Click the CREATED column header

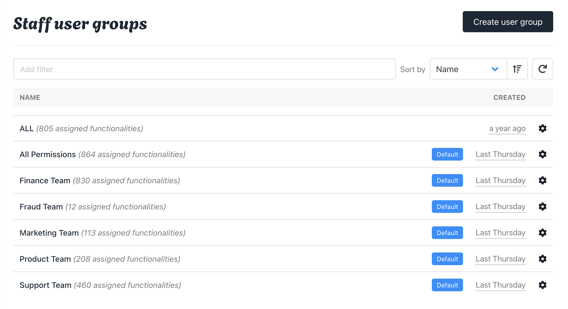(509, 97)
